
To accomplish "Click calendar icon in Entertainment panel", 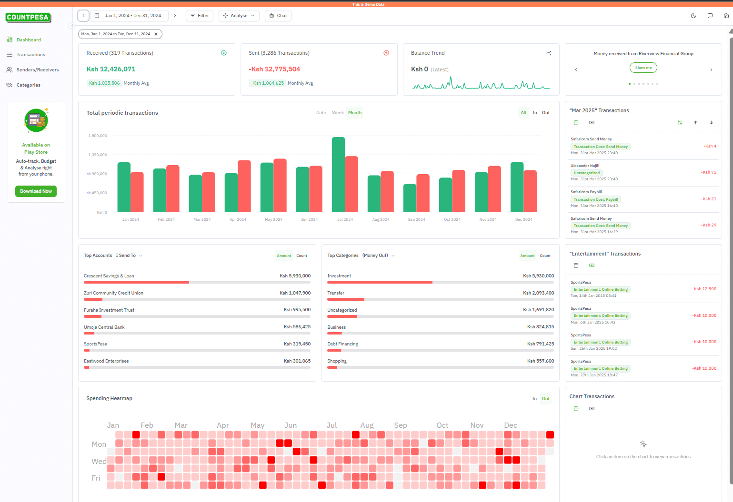I will [x=576, y=266].
